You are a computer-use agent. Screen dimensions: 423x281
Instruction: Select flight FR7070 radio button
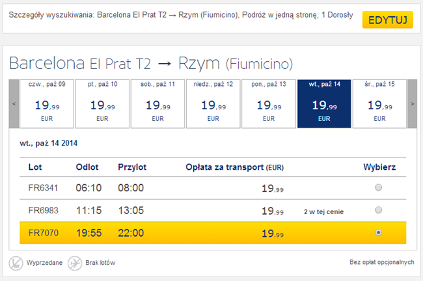(x=379, y=232)
